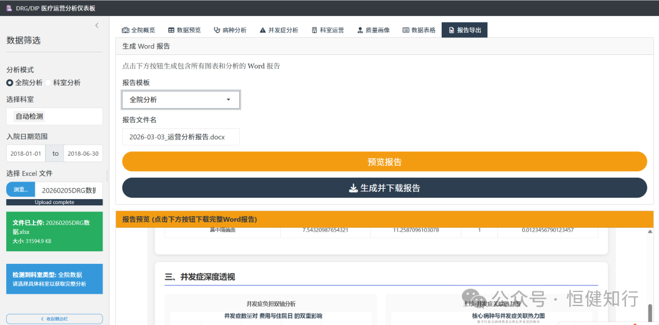Screen dimensions: 659x325
Task: Edit the 报告文件名 input field
Action: (181, 137)
